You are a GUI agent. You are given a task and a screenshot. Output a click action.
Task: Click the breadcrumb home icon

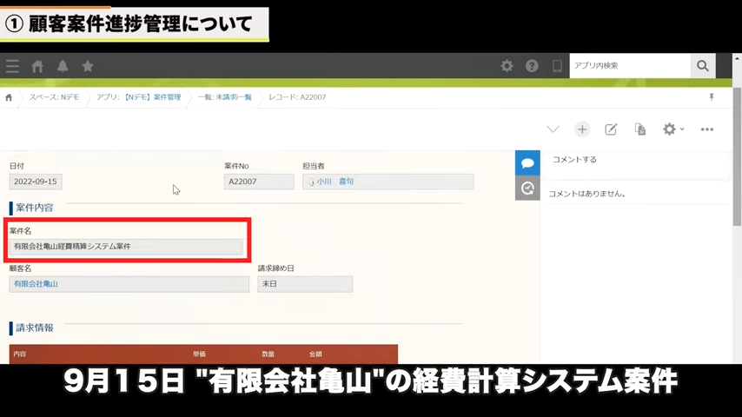point(9,97)
